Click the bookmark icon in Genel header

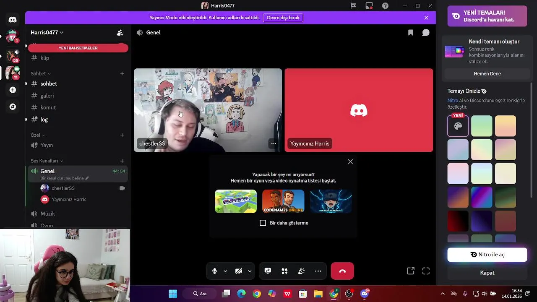pos(411,33)
